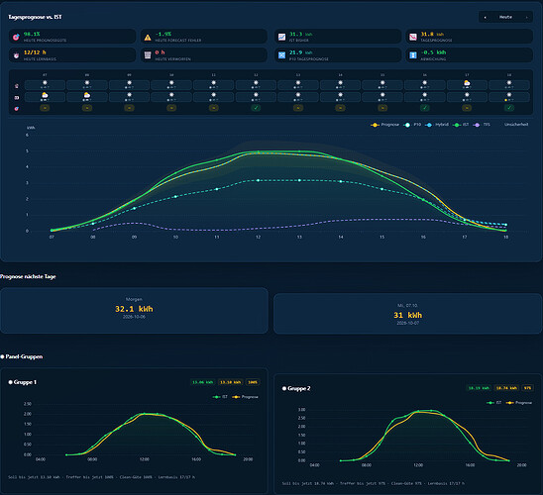
Task: Click P10 data point at hour 12 in chart
Action: pos(258,180)
